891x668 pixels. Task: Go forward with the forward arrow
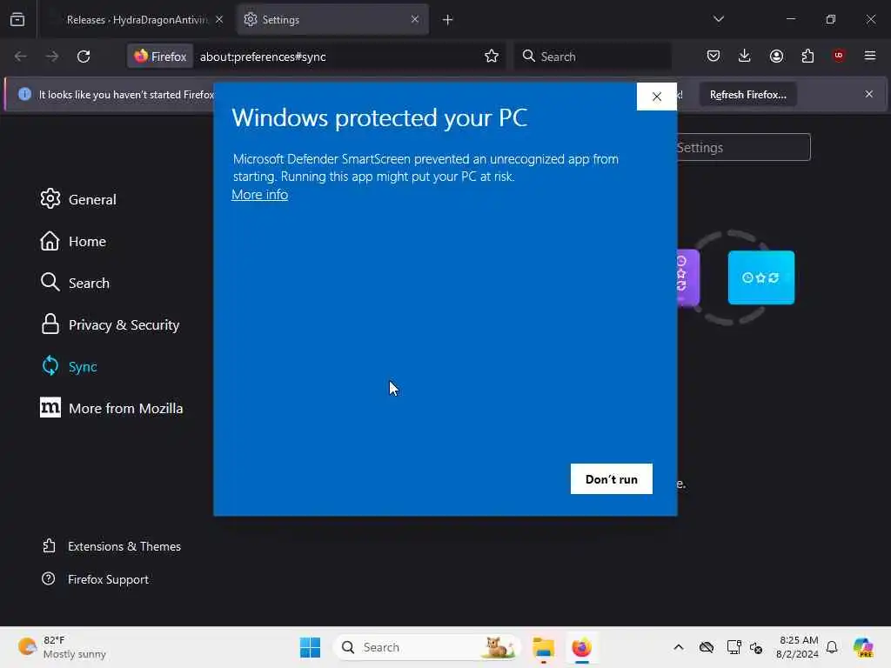click(51, 57)
